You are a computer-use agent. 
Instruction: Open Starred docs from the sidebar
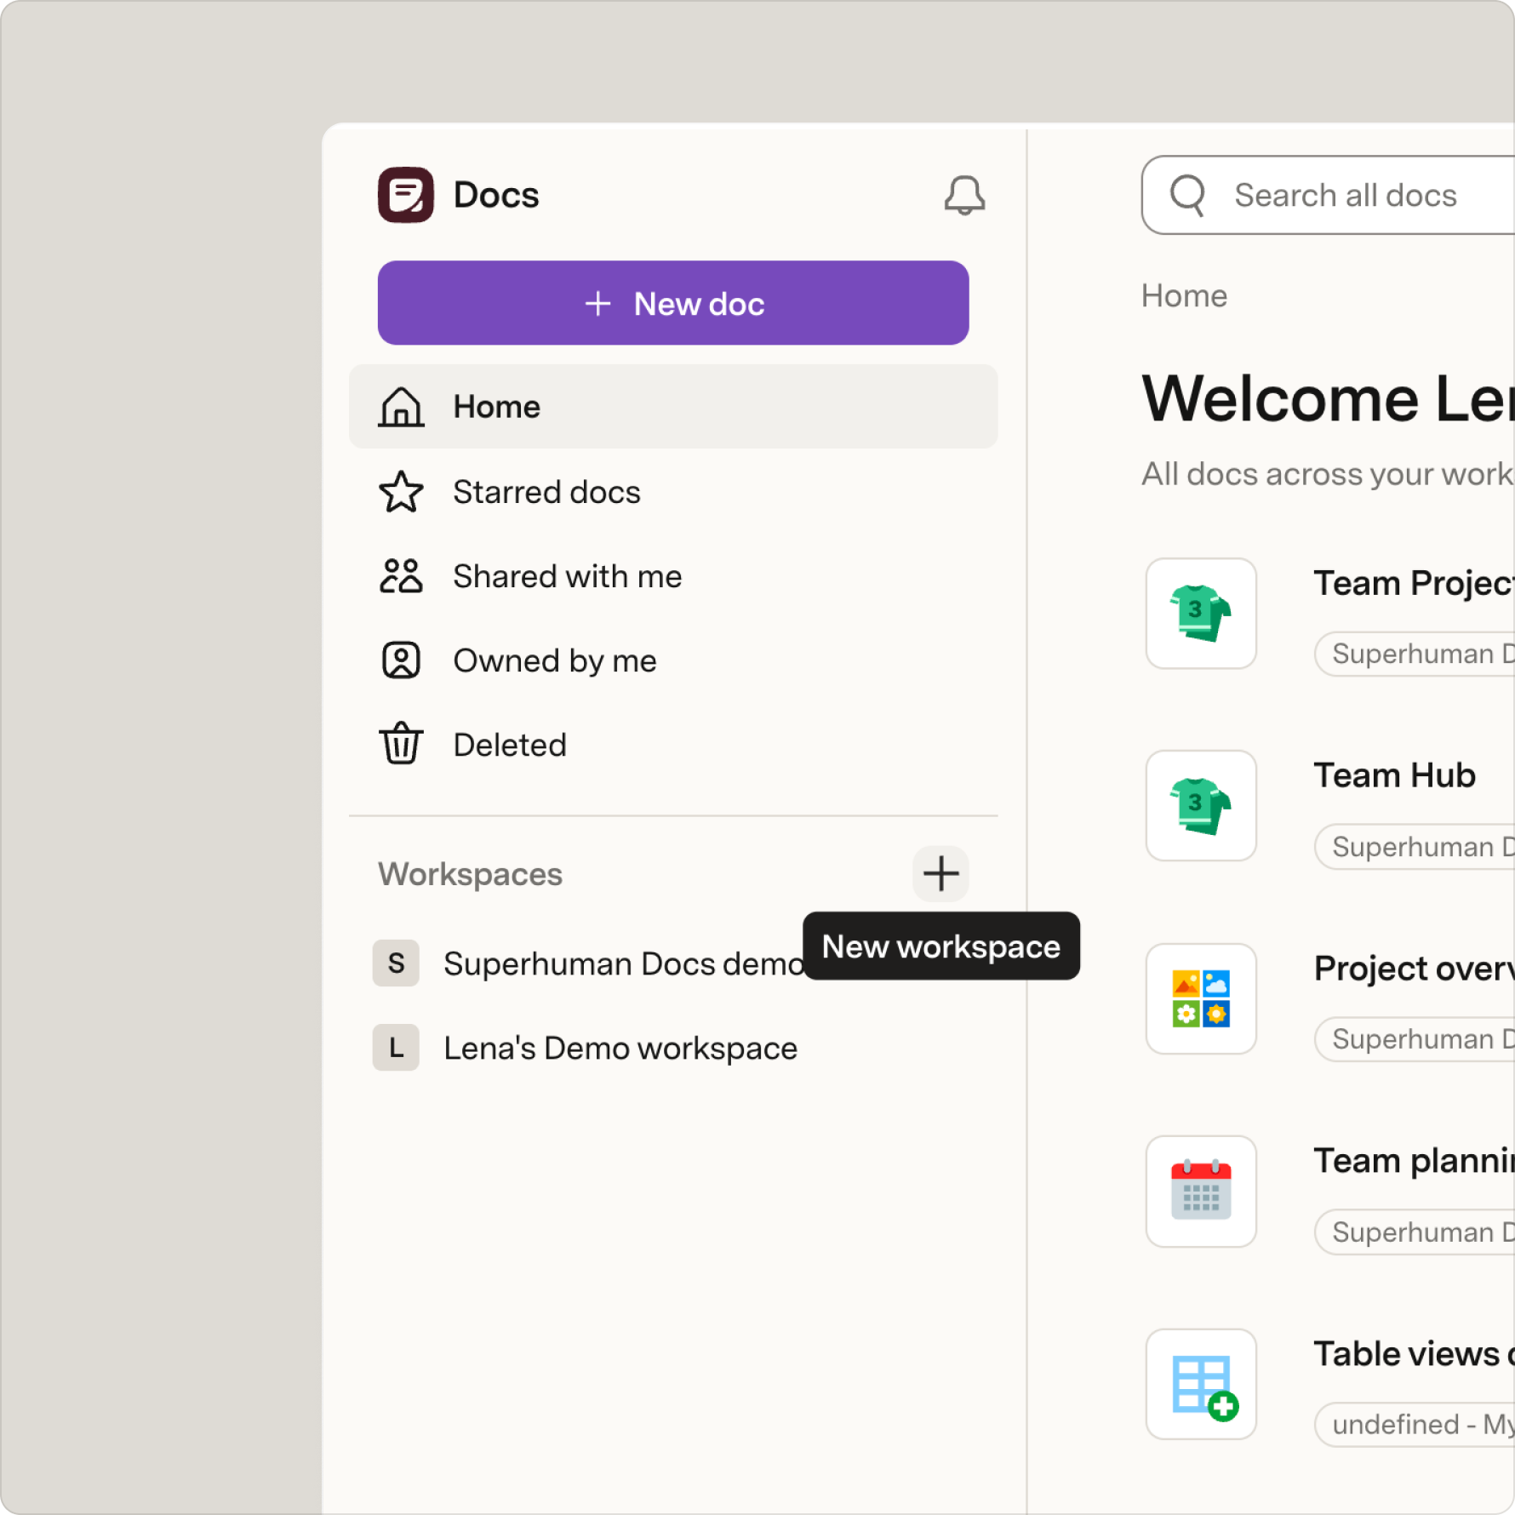coord(673,492)
